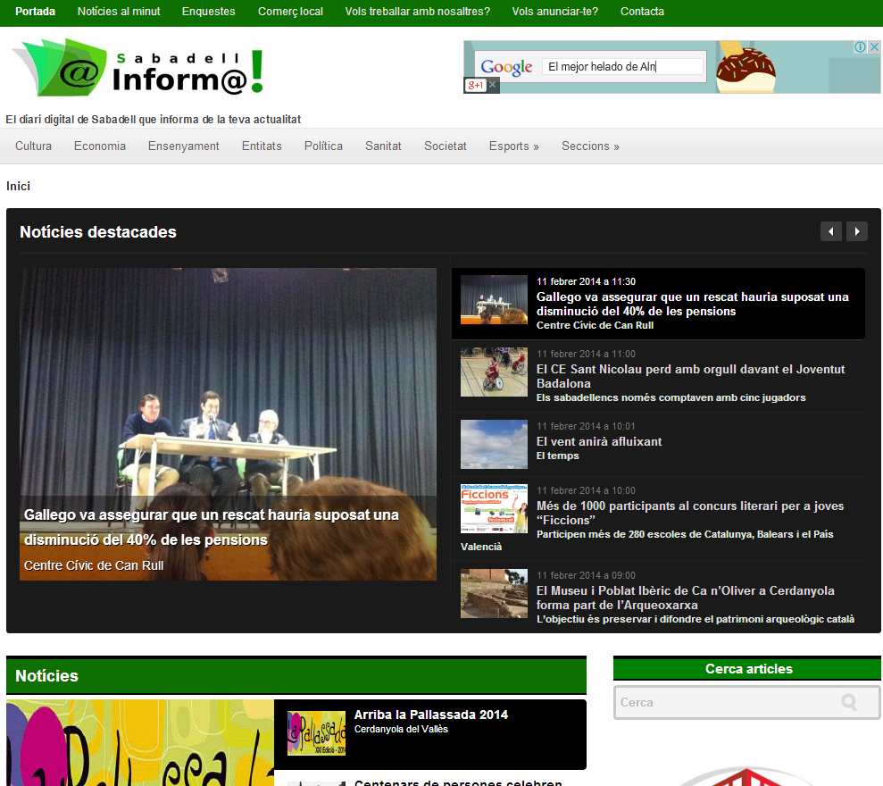883x786 pixels.
Task: Open Comerç local section
Action: pos(290,12)
